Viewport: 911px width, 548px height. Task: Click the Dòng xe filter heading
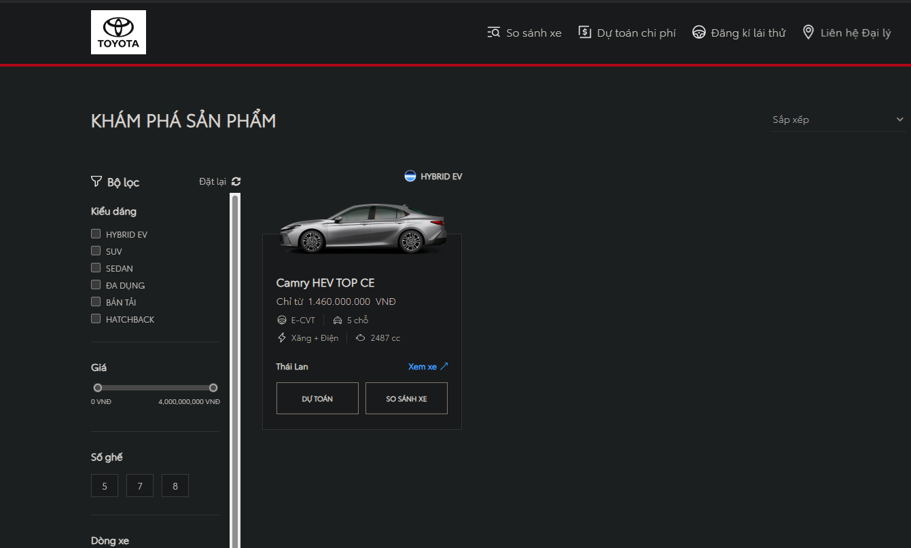(x=110, y=541)
